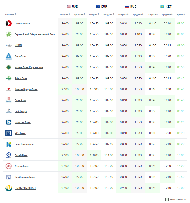Click Банк Компаньон USD purchase rate cell
The width and height of the screenshot is (190, 203).
tap(65, 144)
